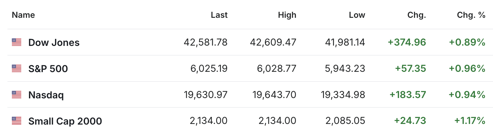Click the US flag icon beside Nasdaq
This screenshot has width=493, height=133.
click(17, 95)
